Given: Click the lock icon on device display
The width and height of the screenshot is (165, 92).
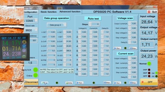Looking at the screenshot, I should pos(24,42).
